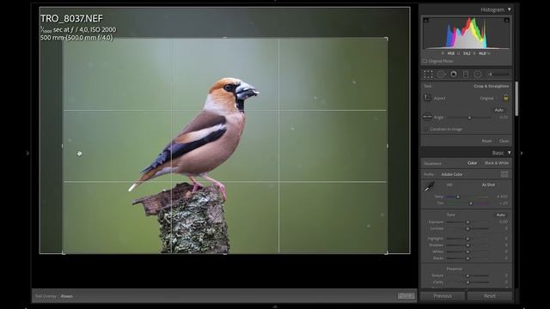Show the filmstrip via bottom edge arrow

coord(275,306)
